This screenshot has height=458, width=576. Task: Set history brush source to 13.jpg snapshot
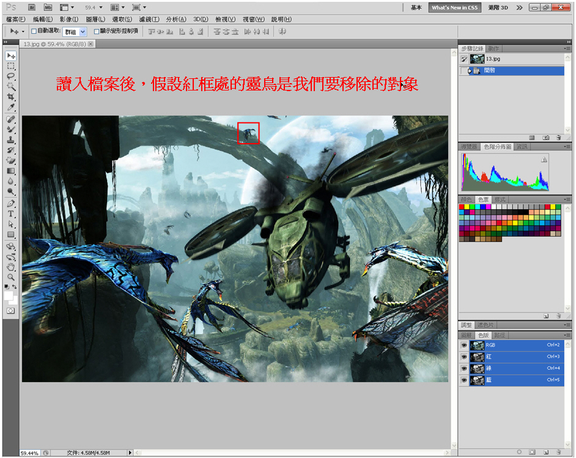coord(464,59)
